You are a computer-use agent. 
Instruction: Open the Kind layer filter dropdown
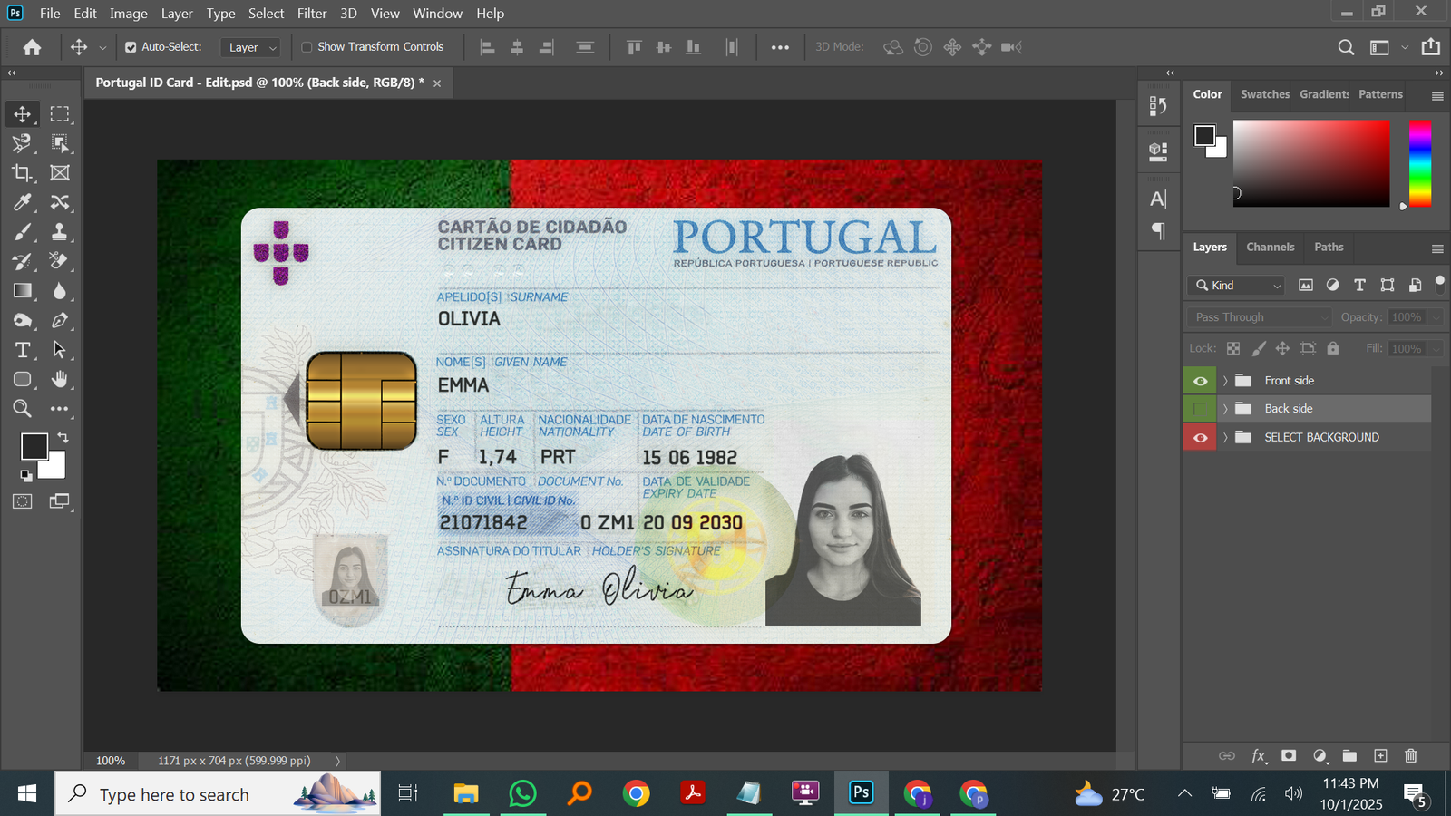coord(1236,286)
